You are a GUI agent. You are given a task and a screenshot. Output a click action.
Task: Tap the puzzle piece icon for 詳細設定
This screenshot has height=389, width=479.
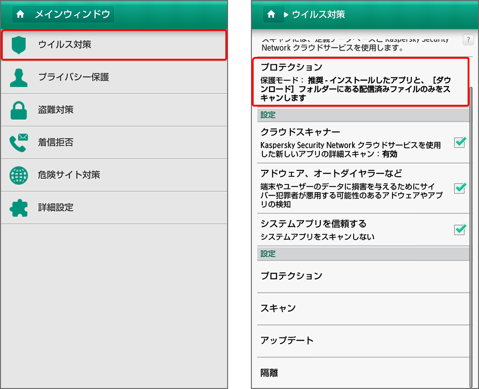[19, 208]
